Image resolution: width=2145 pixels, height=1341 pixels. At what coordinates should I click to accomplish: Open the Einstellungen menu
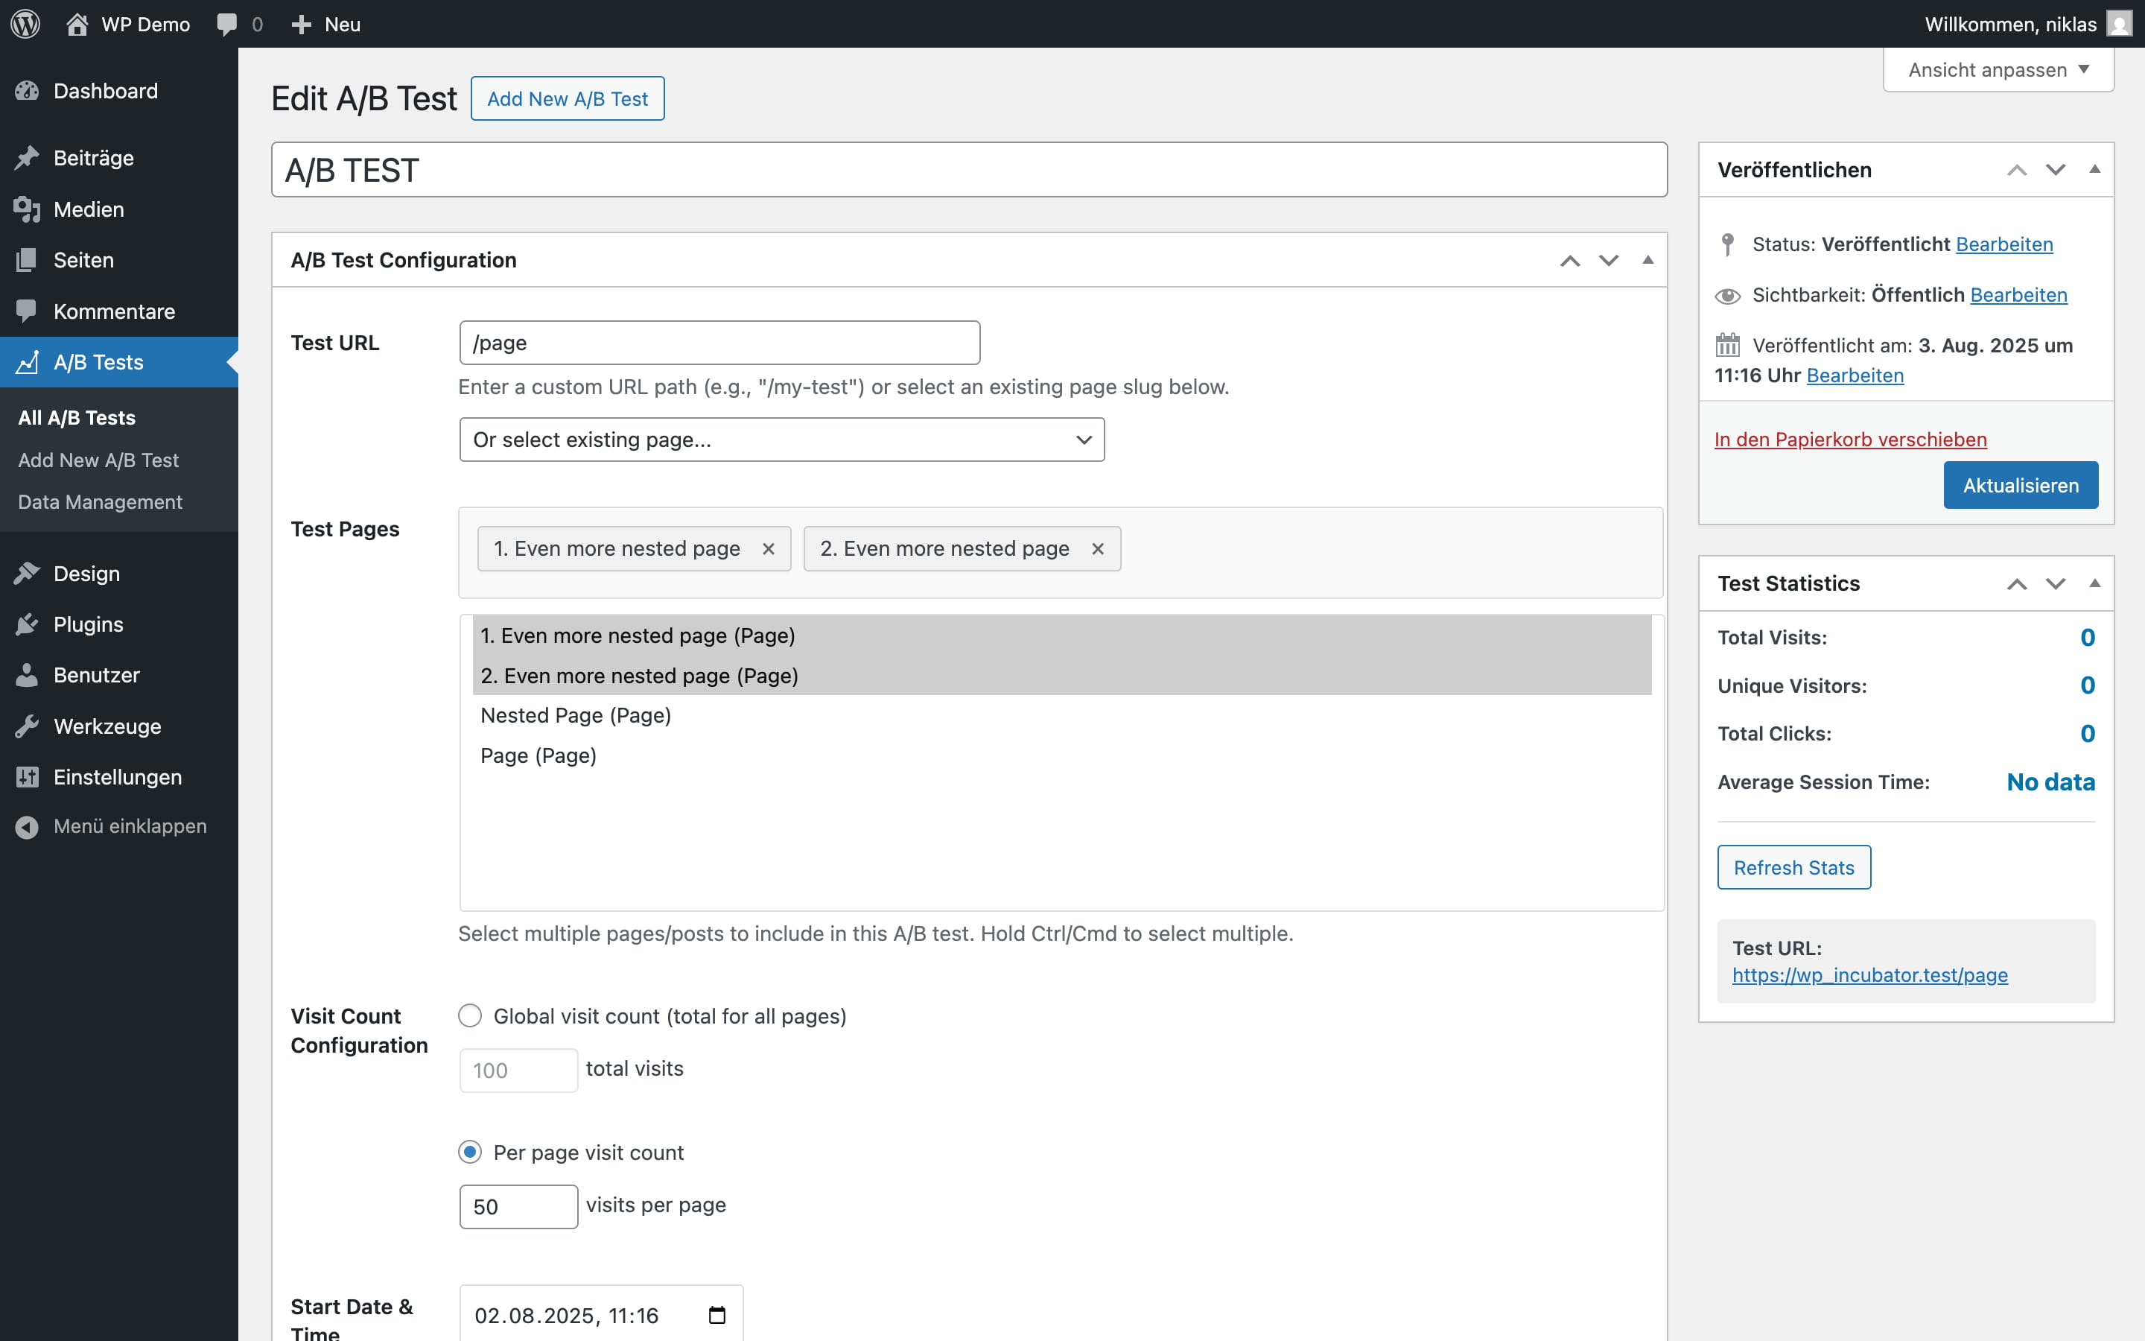click(x=117, y=777)
